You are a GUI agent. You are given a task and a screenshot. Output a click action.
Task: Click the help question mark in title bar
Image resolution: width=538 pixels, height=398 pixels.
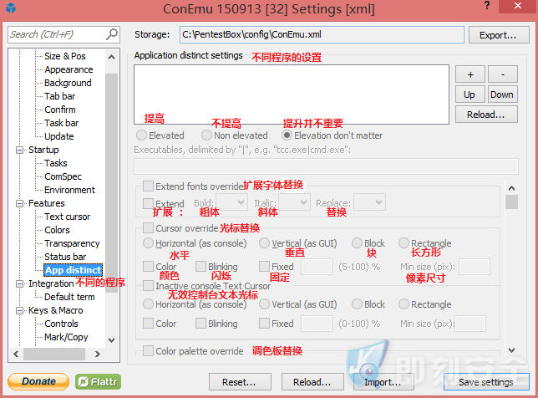pos(487,6)
